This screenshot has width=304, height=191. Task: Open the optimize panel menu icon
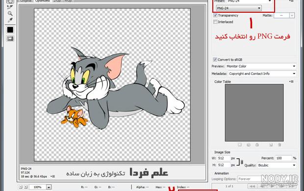(291, 1)
